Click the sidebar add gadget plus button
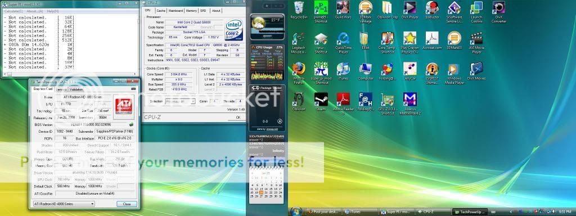The width and height of the screenshot is (576, 216). pyautogui.click(x=267, y=6)
